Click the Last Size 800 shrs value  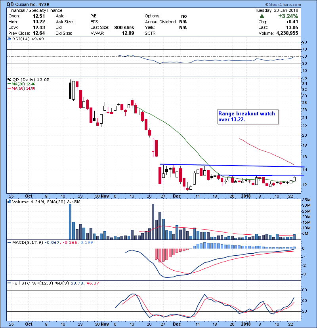click(124, 27)
